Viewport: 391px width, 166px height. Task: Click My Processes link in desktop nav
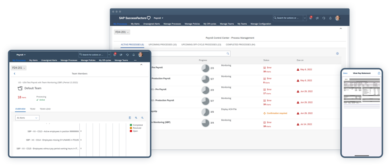pyautogui.click(x=120, y=24)
